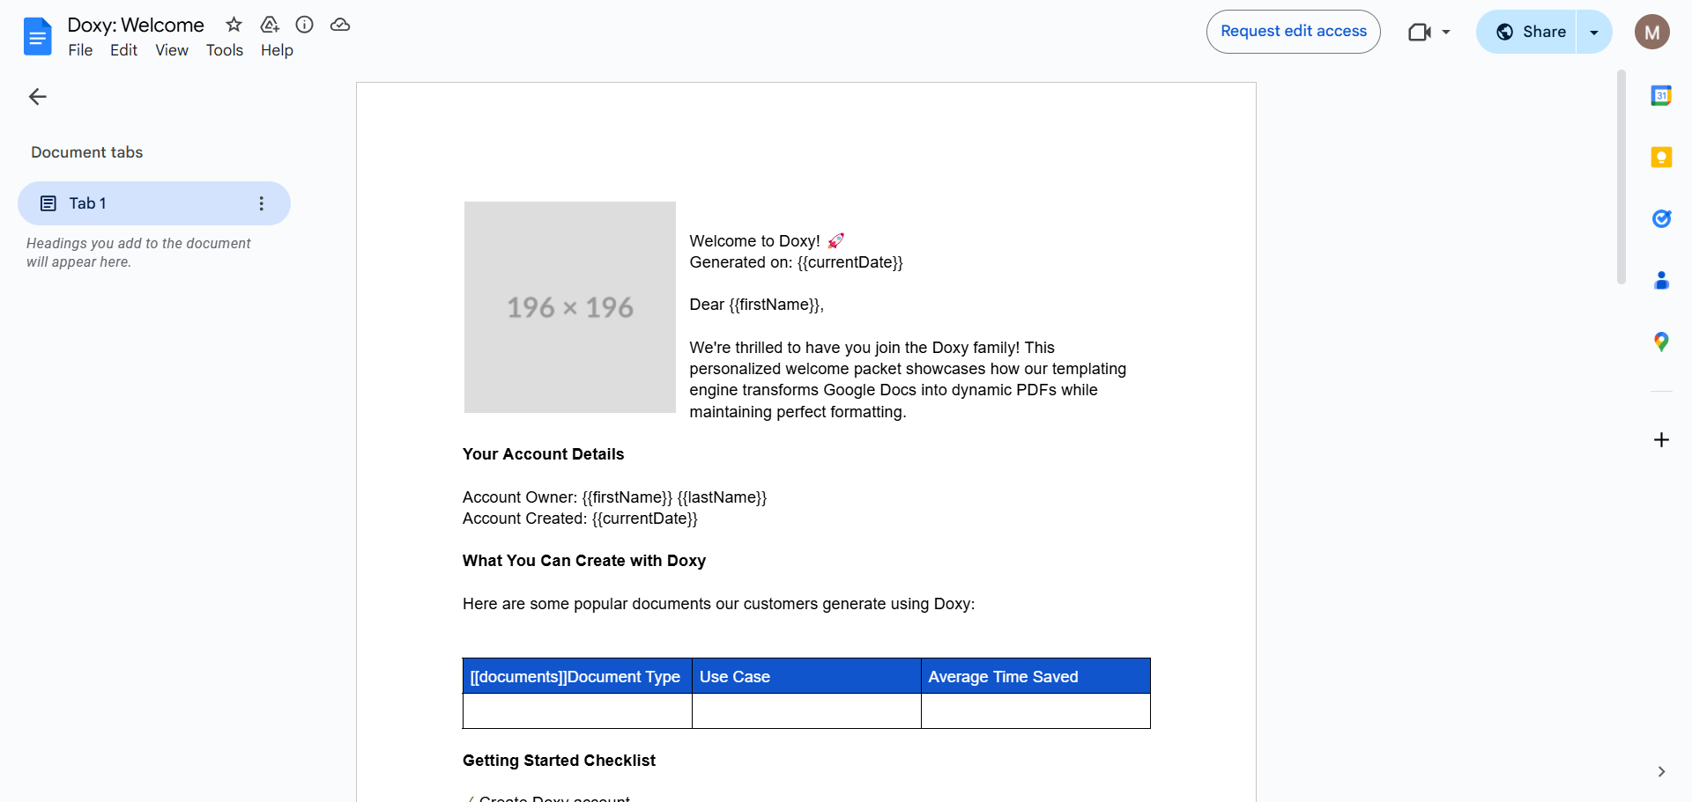1692x802 pixels.
Task: Click the add to Drive shortcut icon
Action: point(270,25)
